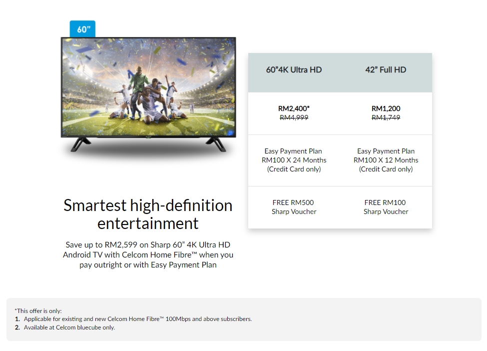Select the 42" Full HD column header
Viewport: 487px width, 351px height.
tap(386, 70)
